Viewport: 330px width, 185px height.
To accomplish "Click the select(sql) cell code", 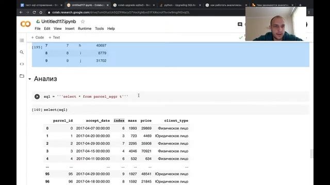I will pyautogui.click(x=56, y=109).
